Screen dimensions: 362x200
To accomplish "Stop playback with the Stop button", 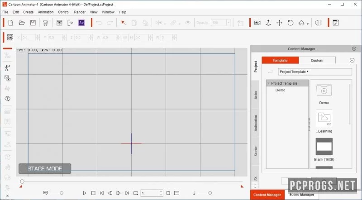I will click(93, 193).
